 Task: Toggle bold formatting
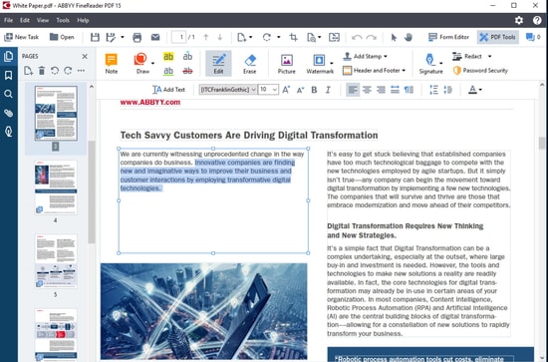point(314,90)
